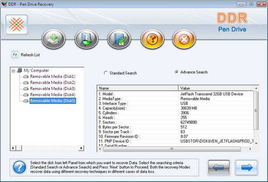Viewport: 268px width, 182px height.
Task: Click the '8.07' firmware value
Action: (184, 137)
